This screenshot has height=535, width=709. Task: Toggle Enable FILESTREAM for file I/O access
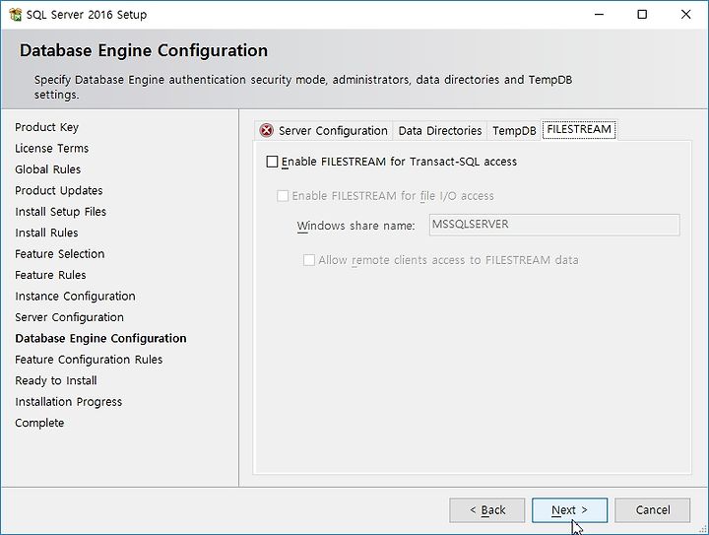click(x=283, y=196)
